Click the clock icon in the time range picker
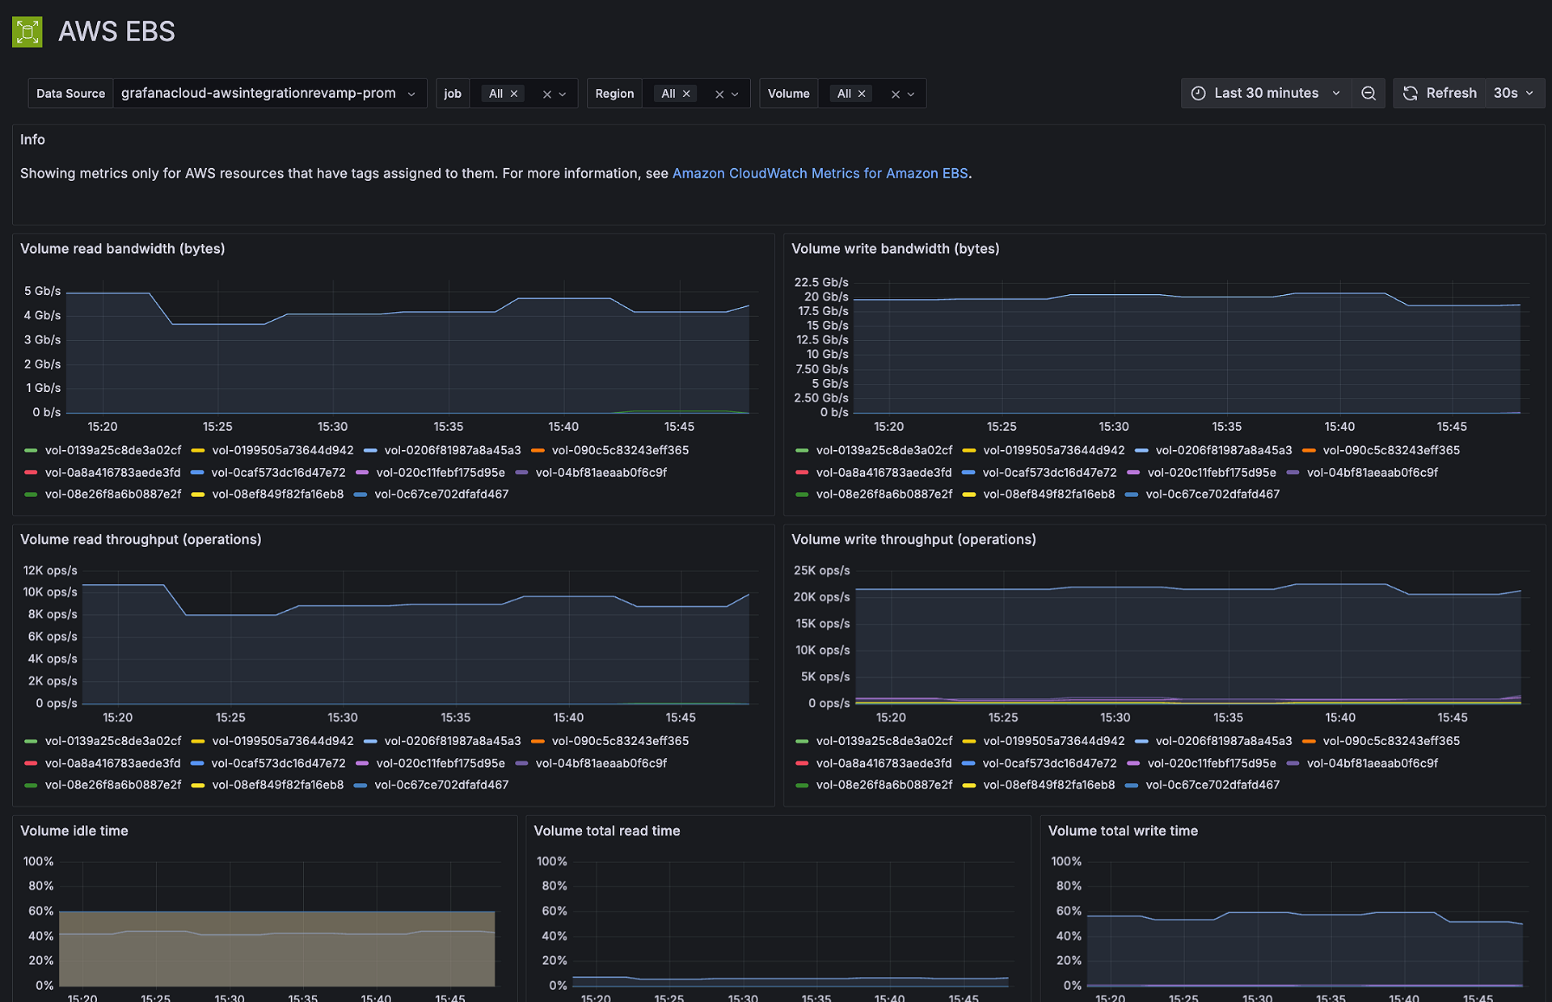 (x=1198, y=93)
